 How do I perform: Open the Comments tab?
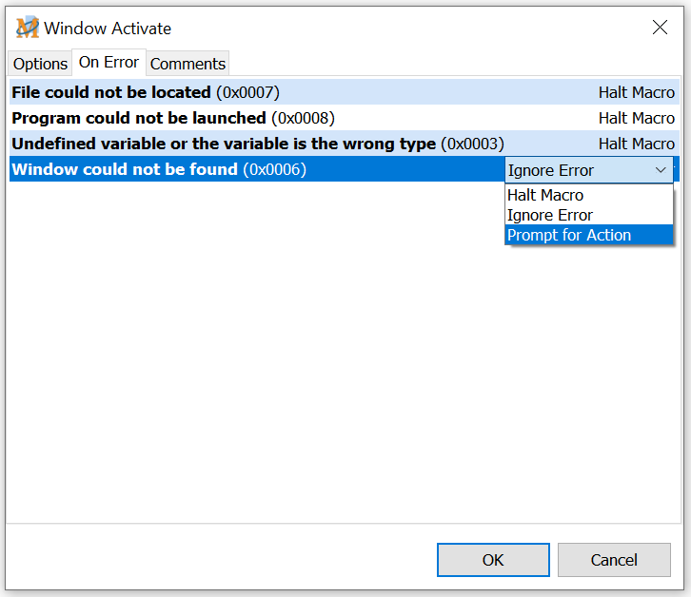pos(188,64)
